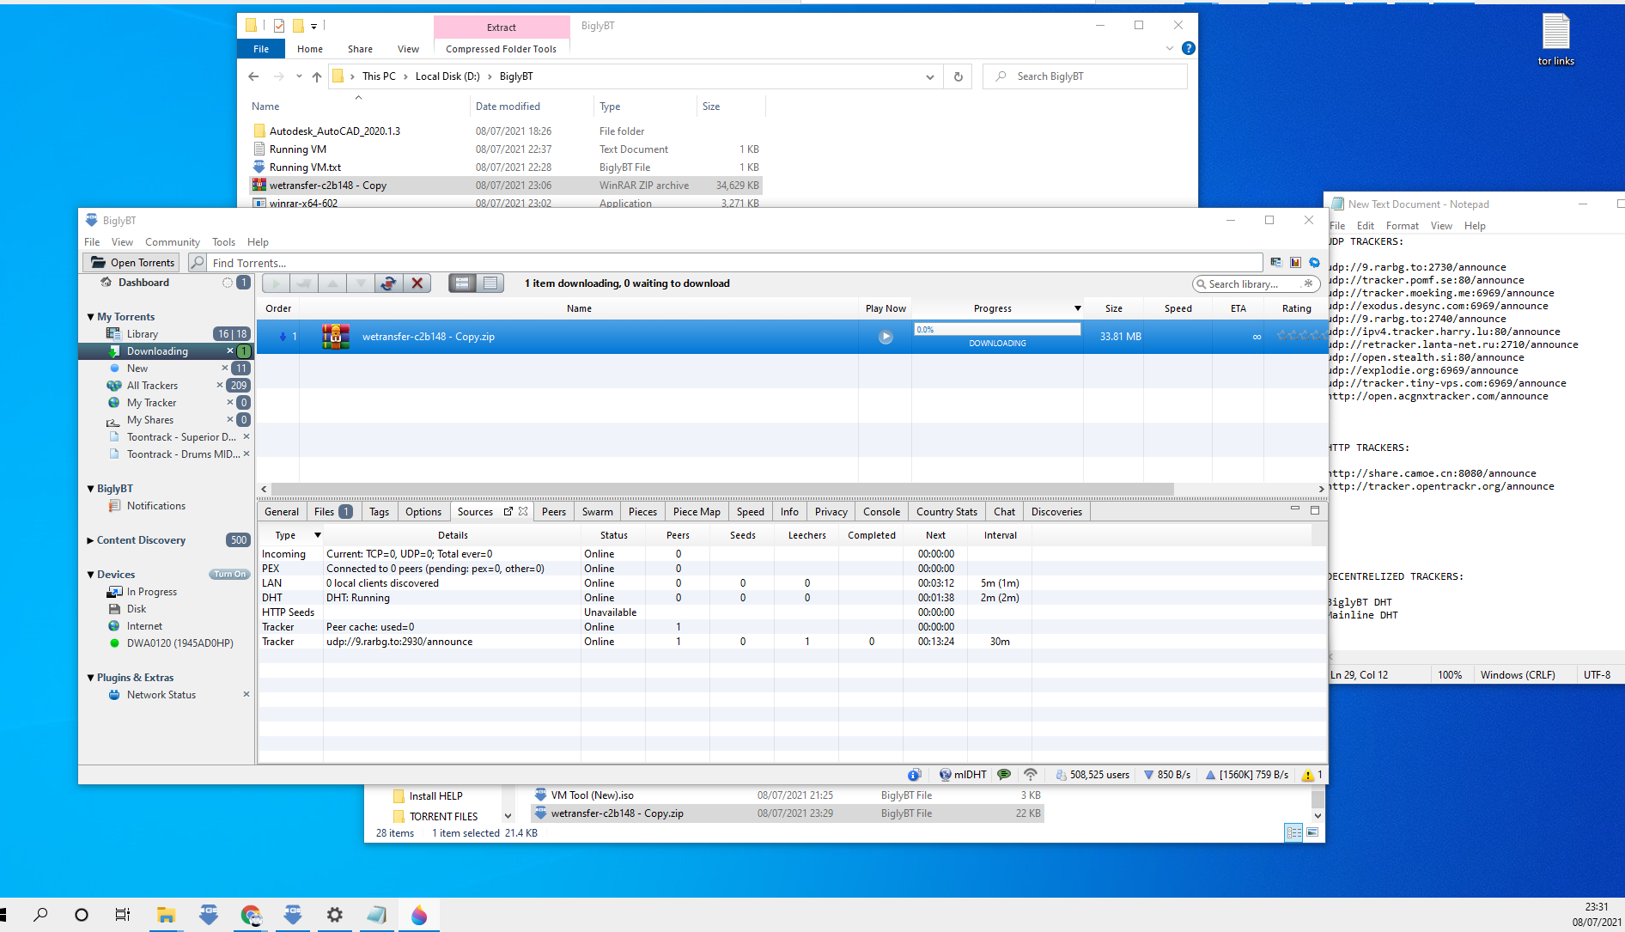Viewport: 1625px width, 932px height.
Task: Click the WinRAR icon of wetransfer torrent
Action: (336, 337)
